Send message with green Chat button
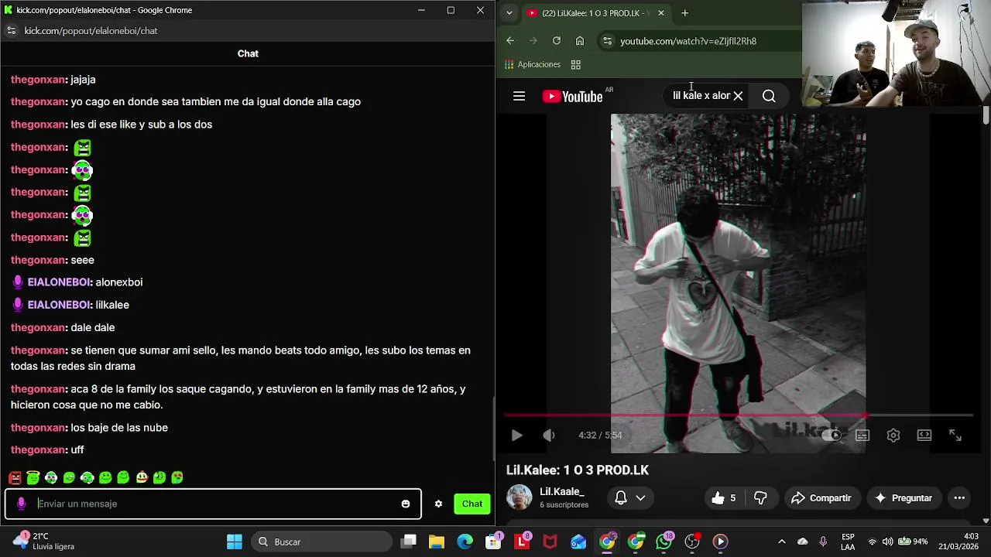This screenshot has width=991, height=557. point(472,504)
